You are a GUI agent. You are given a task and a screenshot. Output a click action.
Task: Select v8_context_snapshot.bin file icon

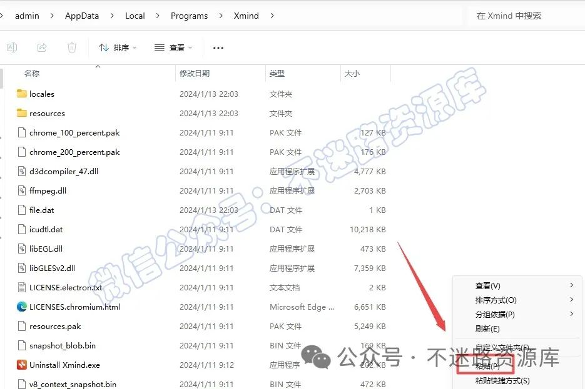point(22,384)
